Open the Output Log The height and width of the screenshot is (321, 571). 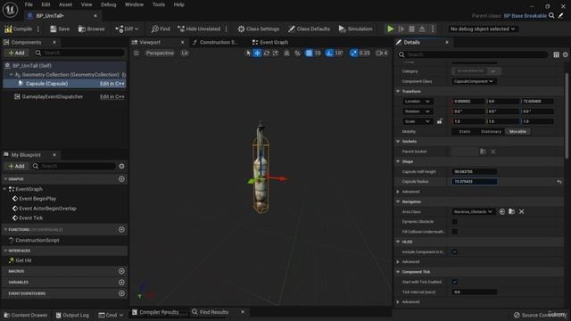coord(72,315)
